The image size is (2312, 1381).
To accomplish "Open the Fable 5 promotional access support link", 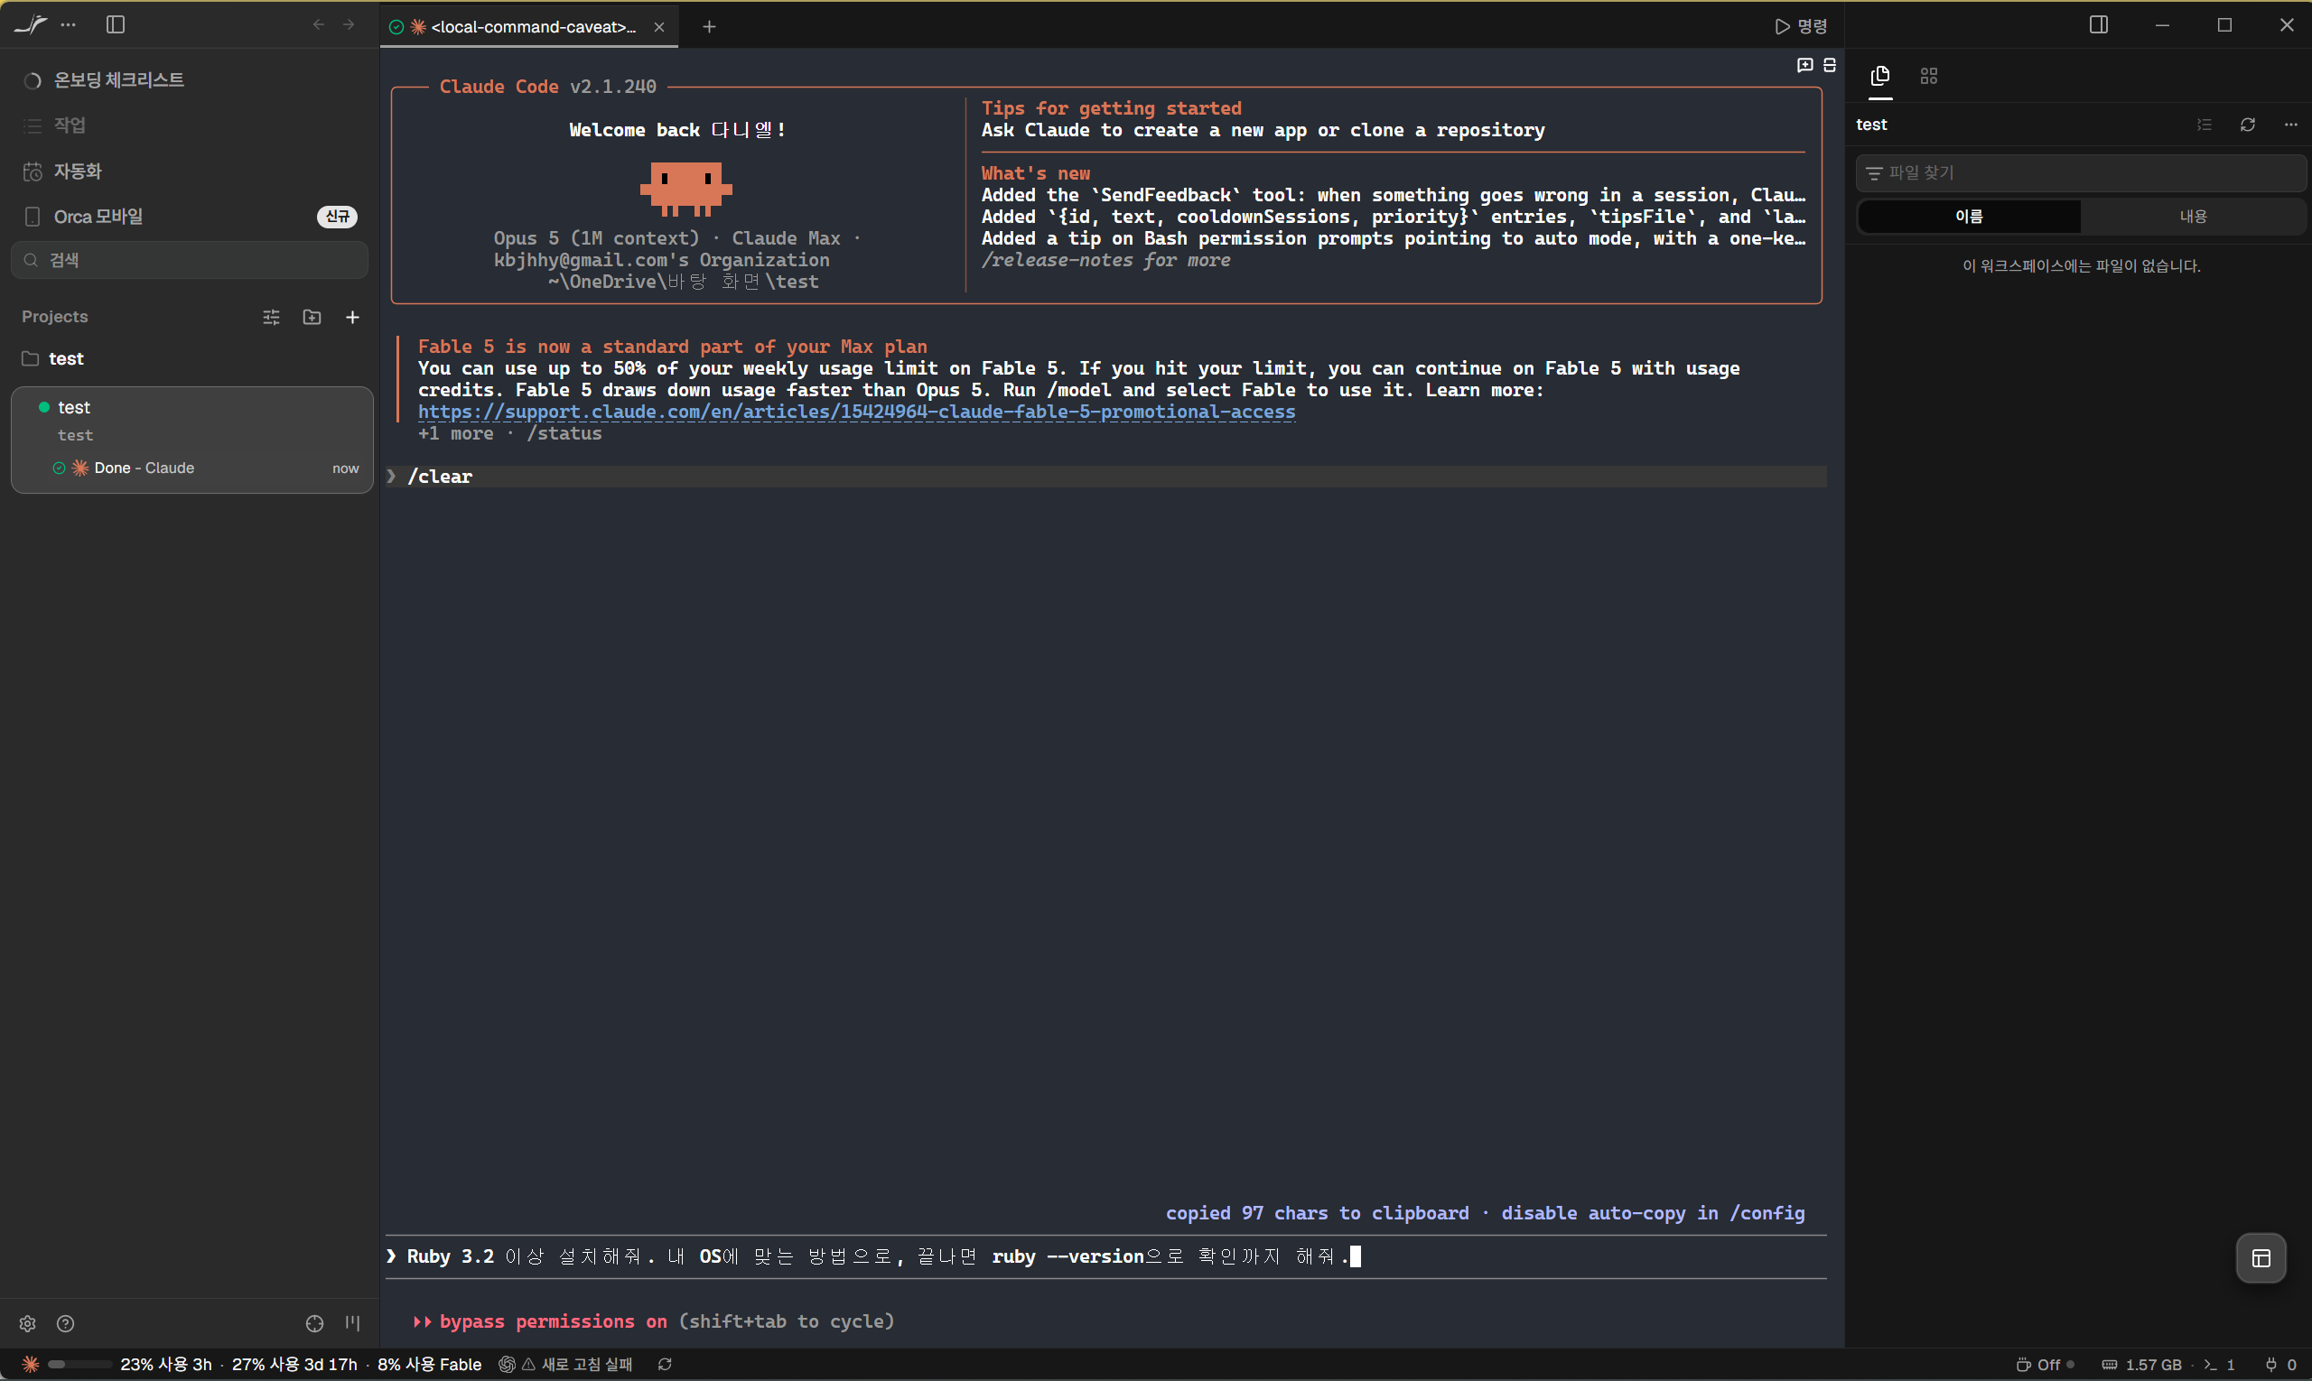I will [x=855, y=412].
